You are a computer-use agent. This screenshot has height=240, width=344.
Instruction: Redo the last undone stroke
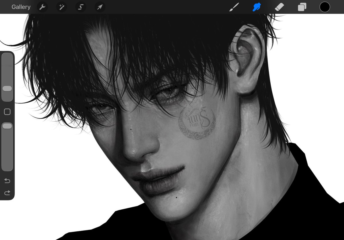(7, 193)
